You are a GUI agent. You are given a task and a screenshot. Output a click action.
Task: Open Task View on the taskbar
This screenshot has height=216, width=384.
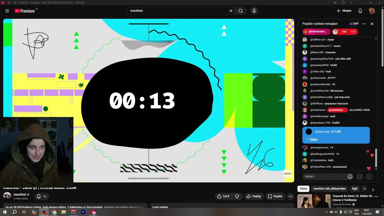pos(24,212)
